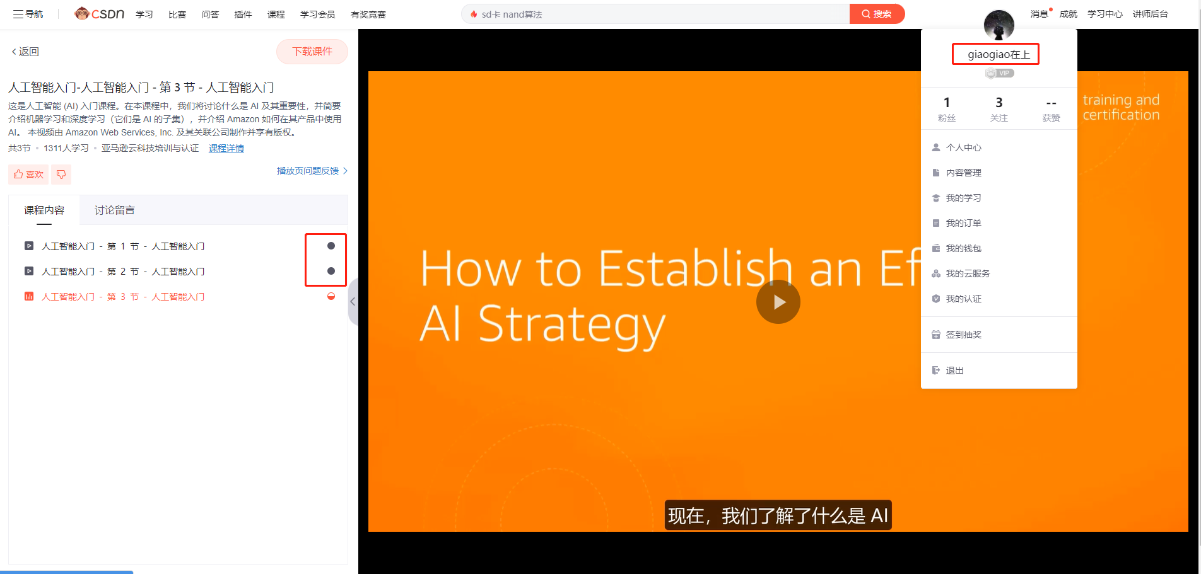Click play icon beside 第 1 节 lesson

tap(29, 246)
